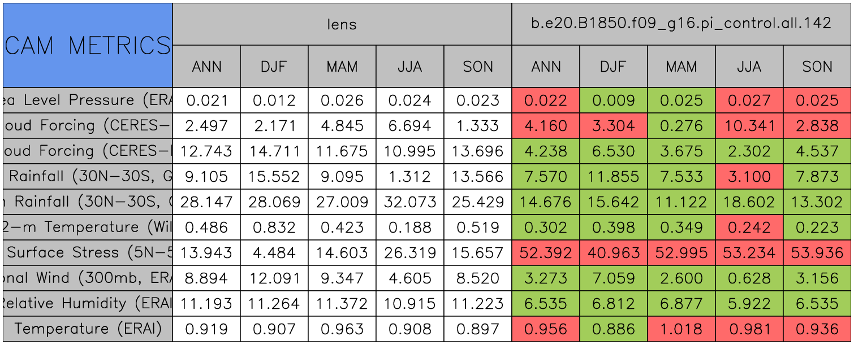Viewport: 854px width, 345px height.
Task: Select the Sea Level Pressure row label
Action: [88, 101]
